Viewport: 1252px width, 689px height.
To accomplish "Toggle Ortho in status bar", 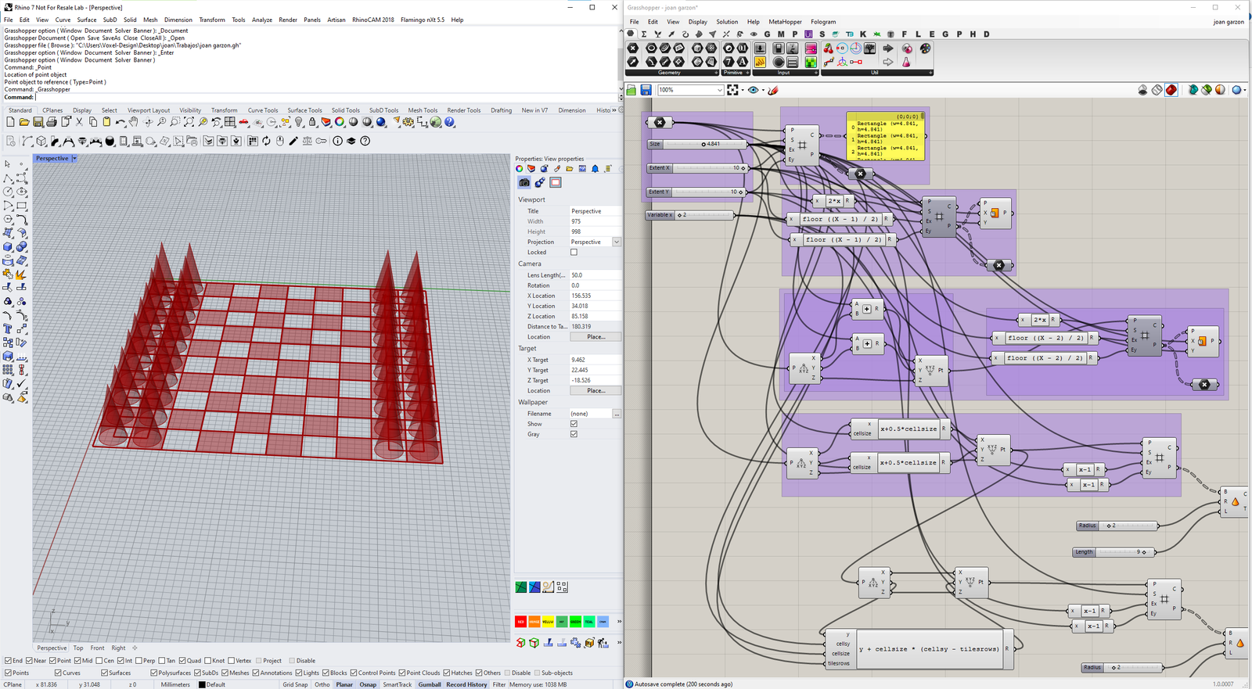I will 322,684.
